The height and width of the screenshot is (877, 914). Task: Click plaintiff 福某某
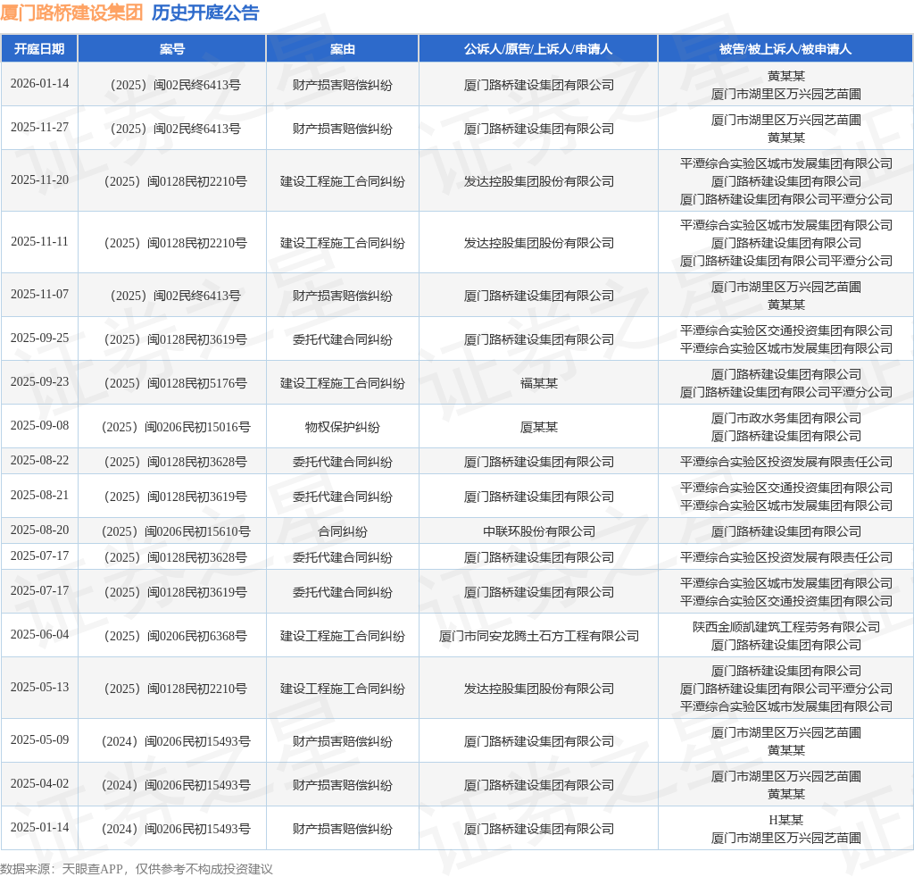point(538,383)
